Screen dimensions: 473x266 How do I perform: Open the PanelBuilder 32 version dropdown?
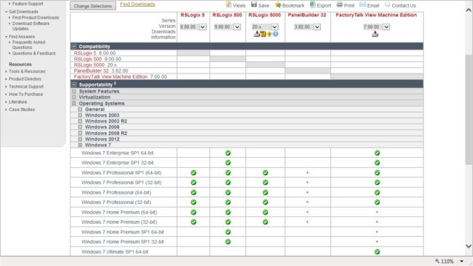317,27
